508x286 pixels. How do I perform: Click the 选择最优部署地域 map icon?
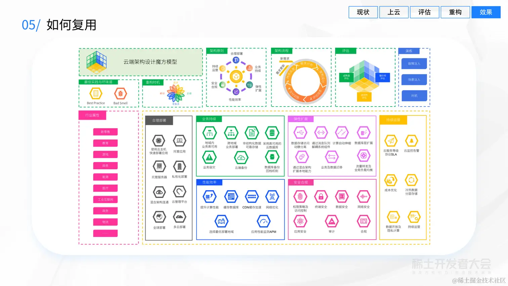click(x=221, y=221)
